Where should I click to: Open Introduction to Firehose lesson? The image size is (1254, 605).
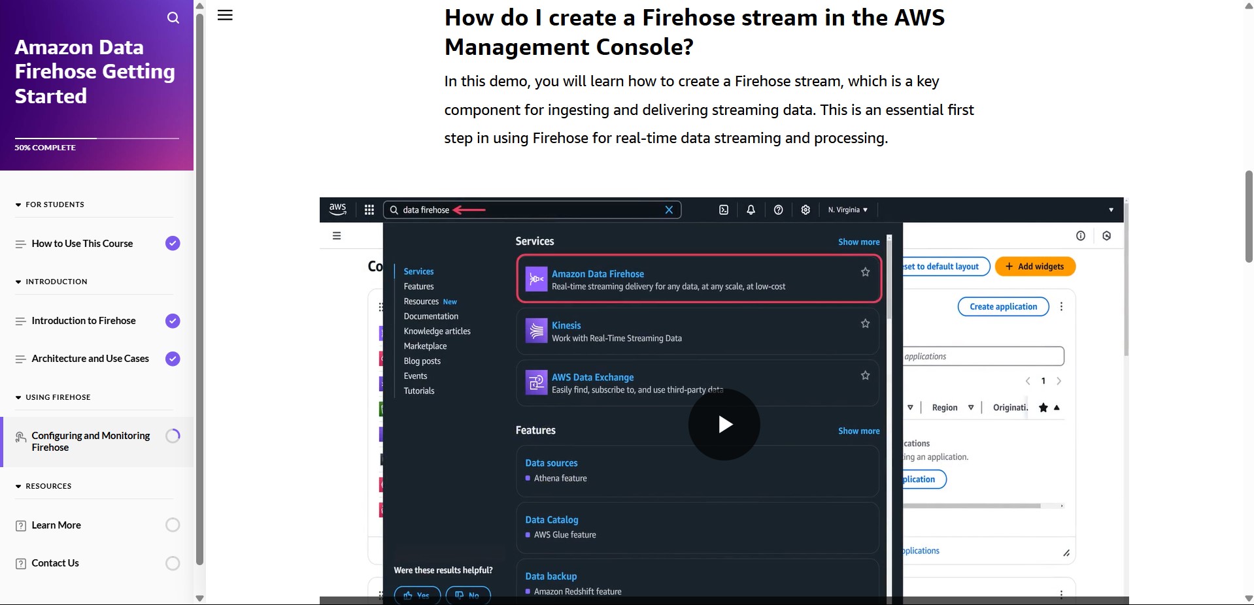(x=84, y=321)
